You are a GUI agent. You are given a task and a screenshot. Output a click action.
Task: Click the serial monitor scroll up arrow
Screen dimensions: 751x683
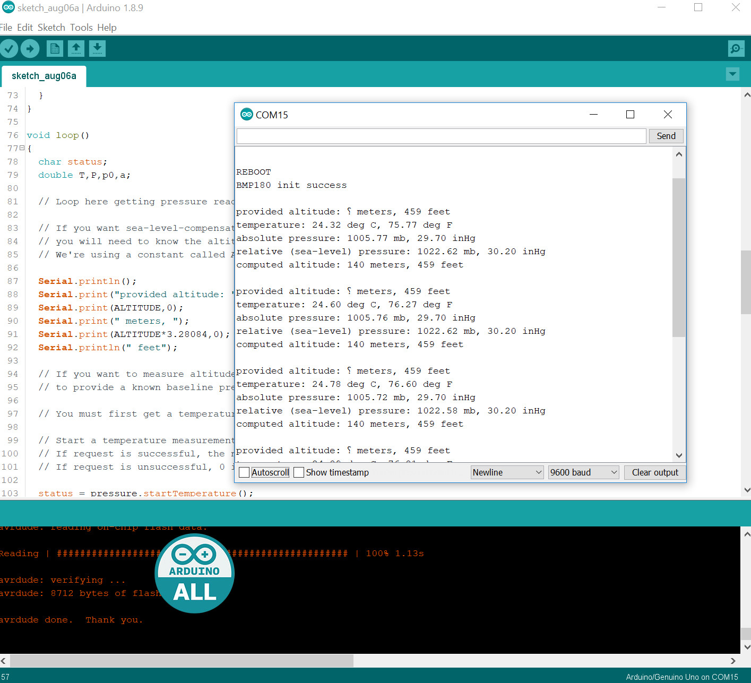point(679,154)
